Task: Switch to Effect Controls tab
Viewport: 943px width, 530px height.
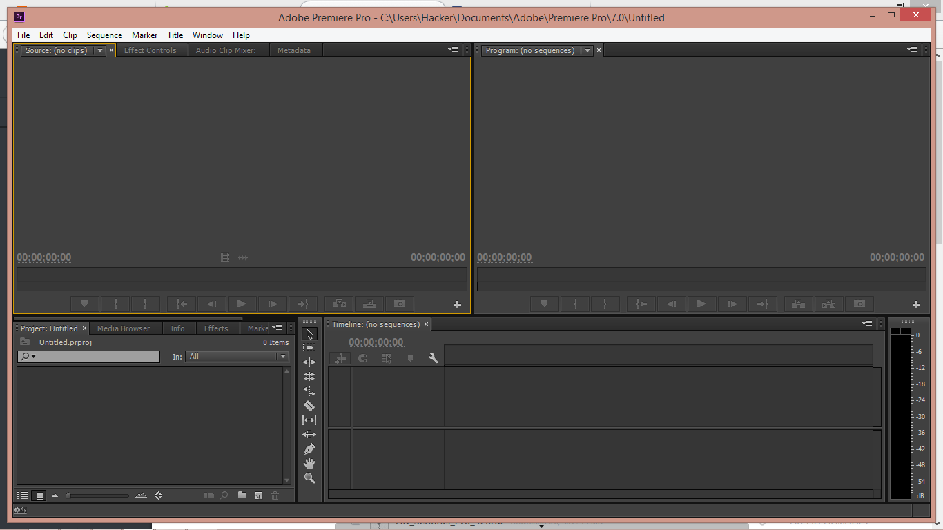Action: (x=150, y=50)
